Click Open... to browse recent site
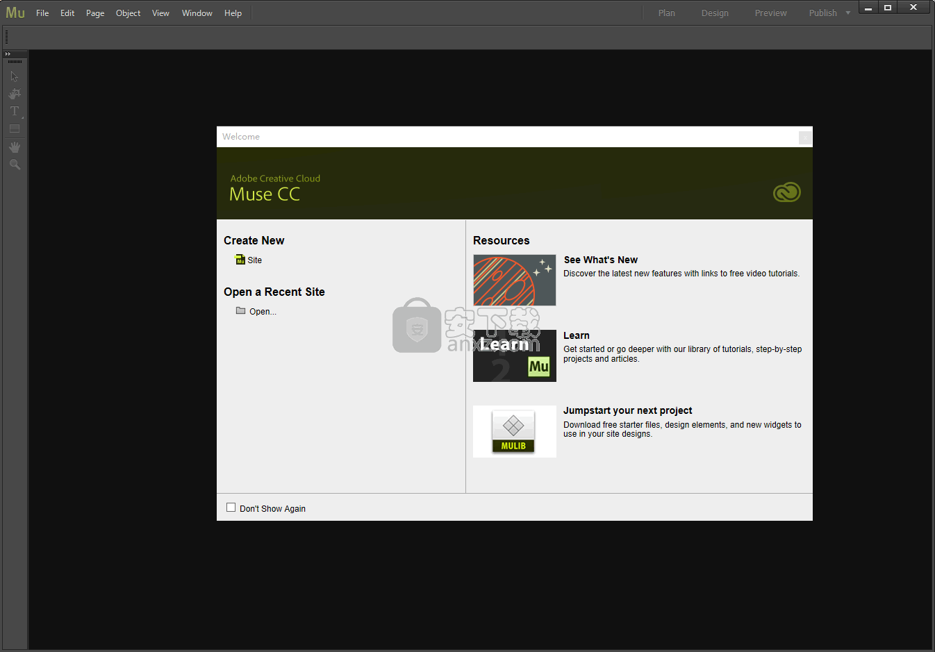Screen dimensions: 935x652 263,312
